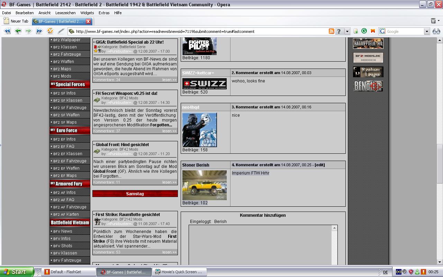Click the question mark security icon
443x277 pixels.
click(338, 31)
